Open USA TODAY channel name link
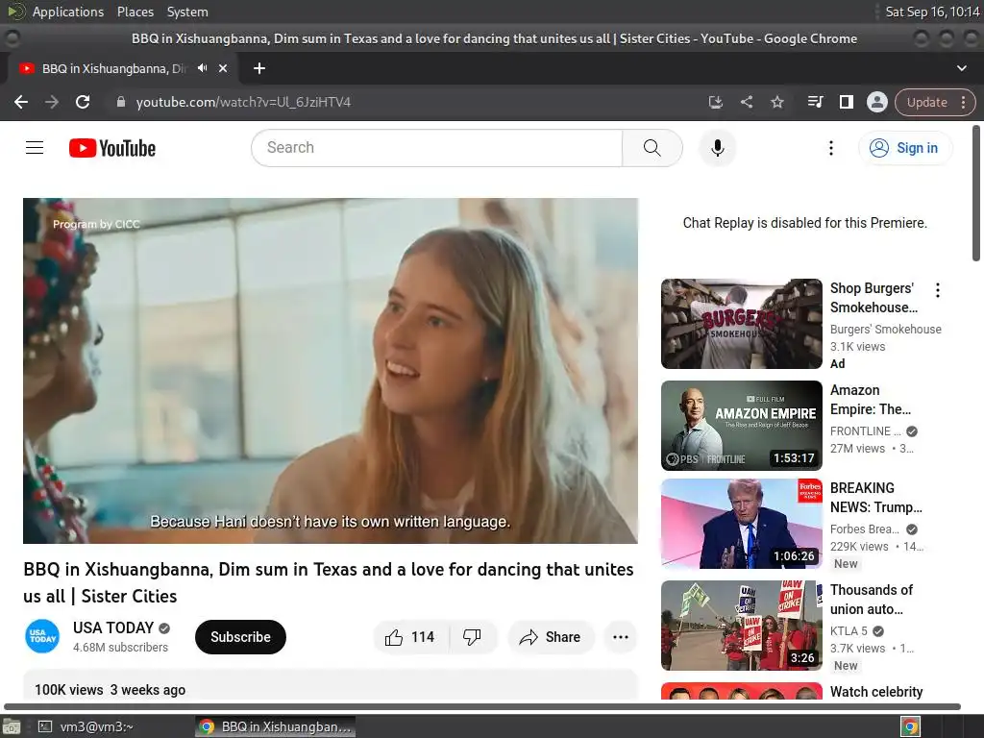 (x=113, y=628)
